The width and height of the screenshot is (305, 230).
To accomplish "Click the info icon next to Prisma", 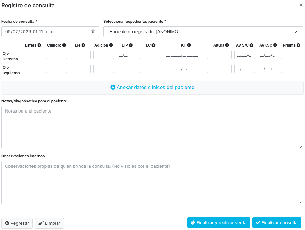I will [x=298, y=45].
